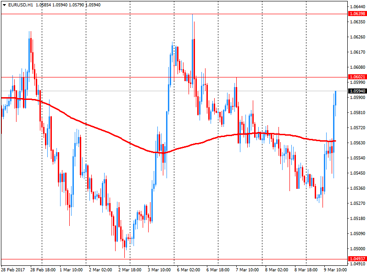Click the 2 Mar 18:00 time label
This screenshot has width=367, height=275.
click(130, 270)
